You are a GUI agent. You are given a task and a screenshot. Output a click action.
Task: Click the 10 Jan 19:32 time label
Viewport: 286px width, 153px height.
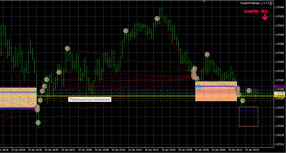click(x=152, y=150)
